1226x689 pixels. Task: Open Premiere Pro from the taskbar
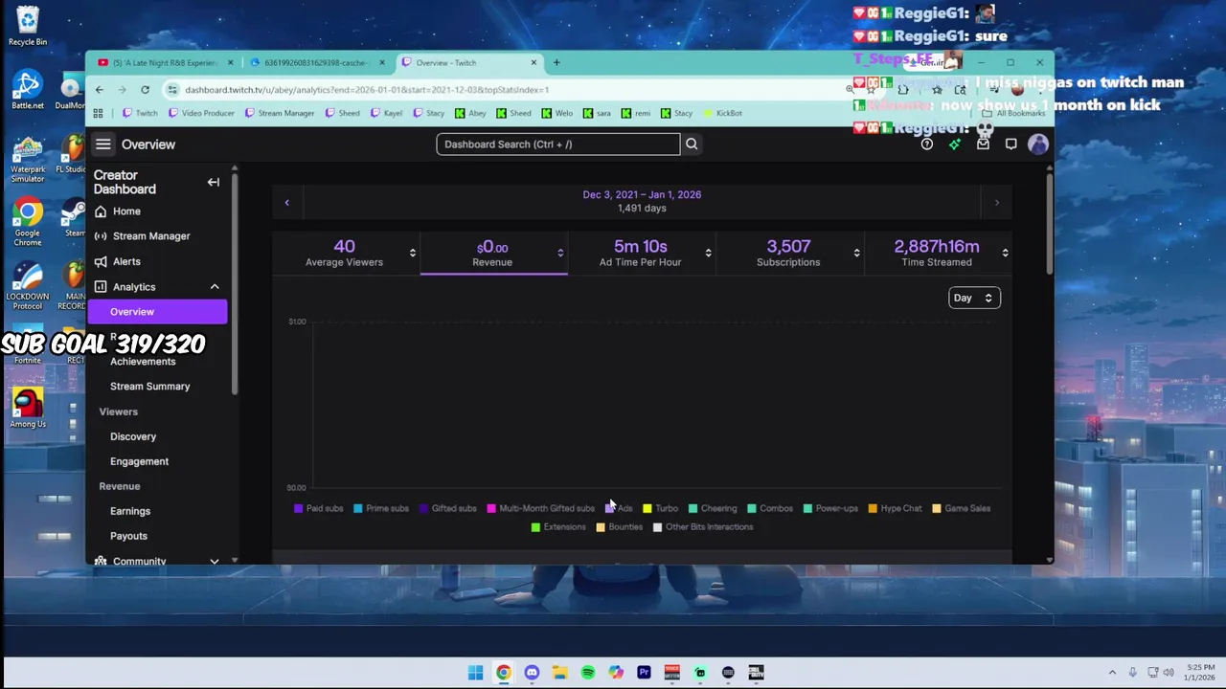pyautogui.click(x=644, y=673)
